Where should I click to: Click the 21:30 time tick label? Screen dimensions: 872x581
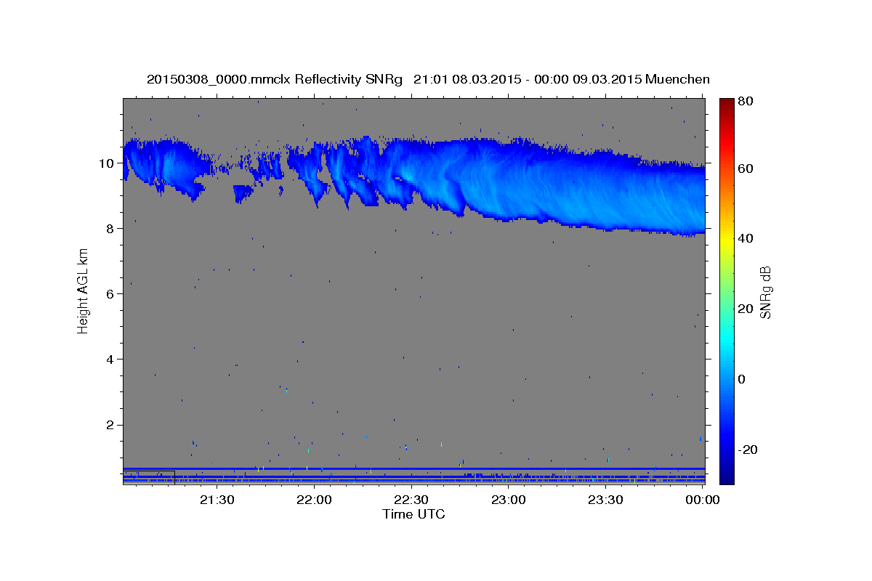click(217, 500)
